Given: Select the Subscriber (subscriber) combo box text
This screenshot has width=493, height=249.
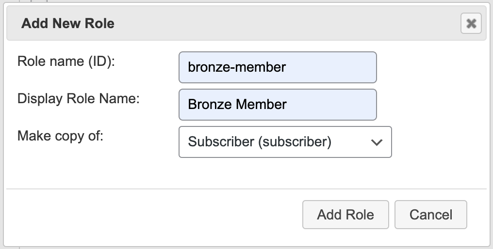Looking at the screenshot, I should (x=260, y=142).
